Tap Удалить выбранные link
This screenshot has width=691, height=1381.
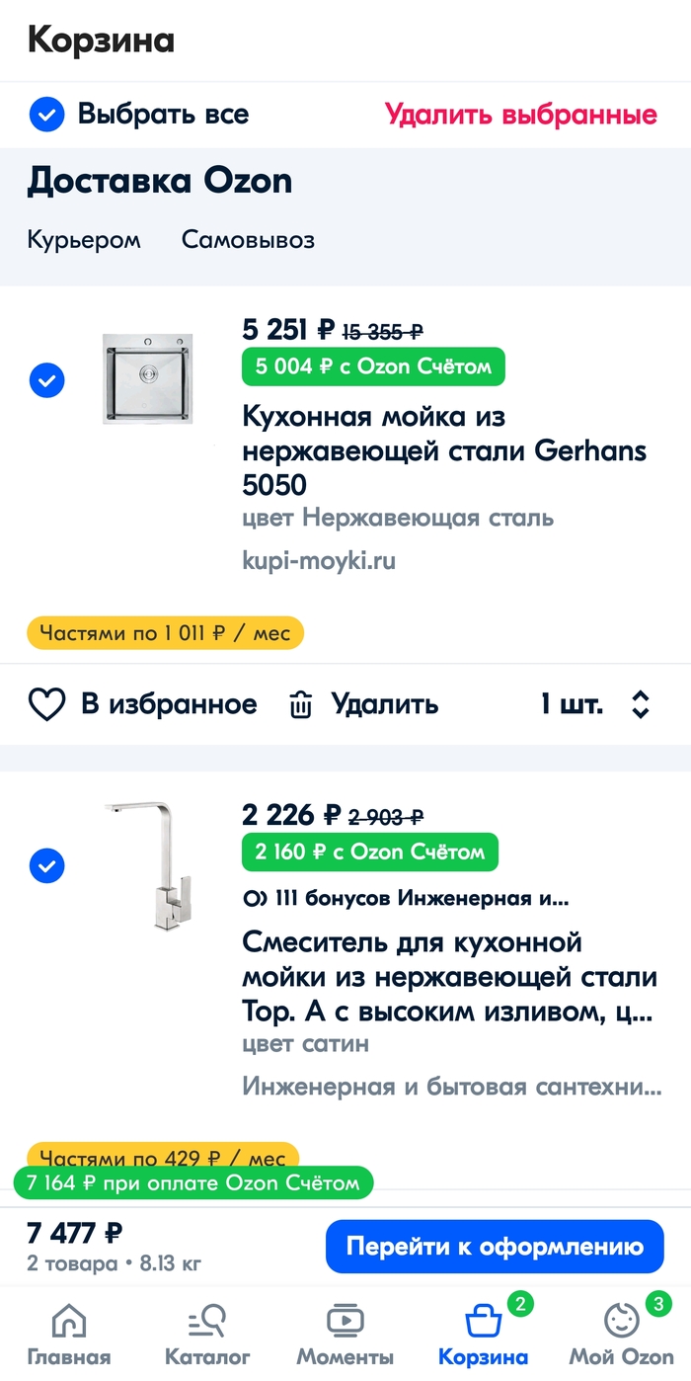520,115
